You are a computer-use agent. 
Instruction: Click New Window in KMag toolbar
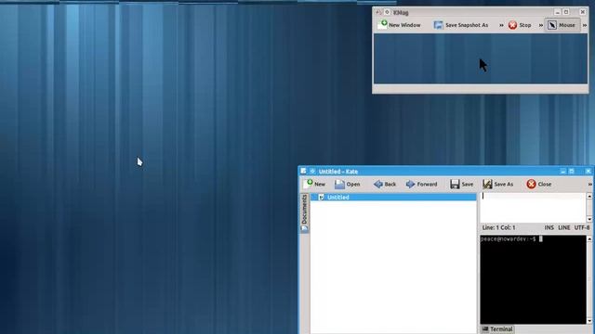399,25
